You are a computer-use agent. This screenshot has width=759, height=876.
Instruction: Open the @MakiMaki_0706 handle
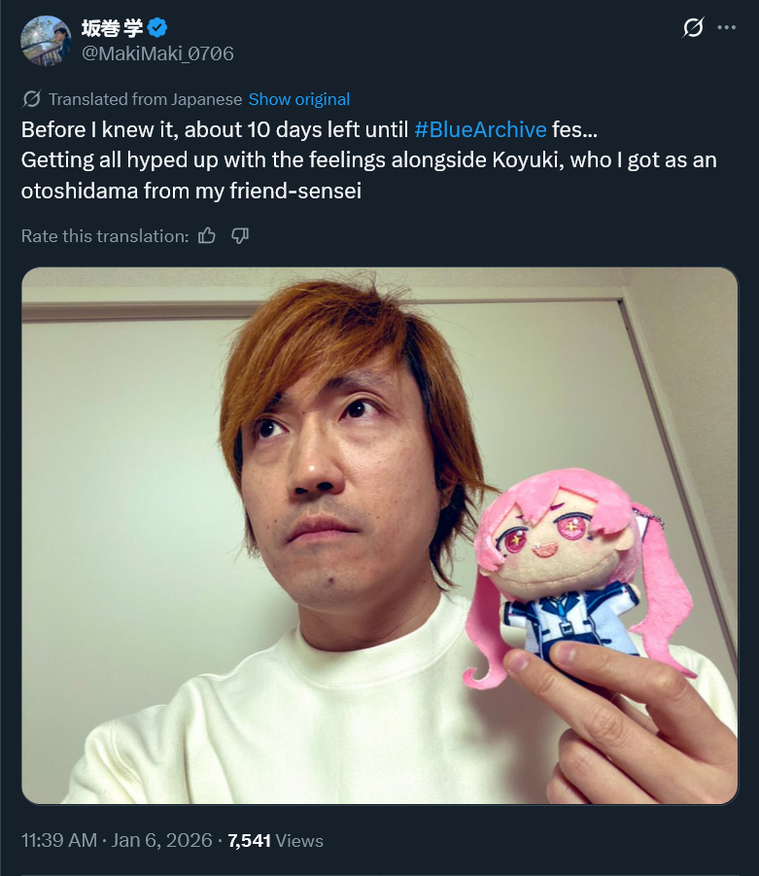157,53
